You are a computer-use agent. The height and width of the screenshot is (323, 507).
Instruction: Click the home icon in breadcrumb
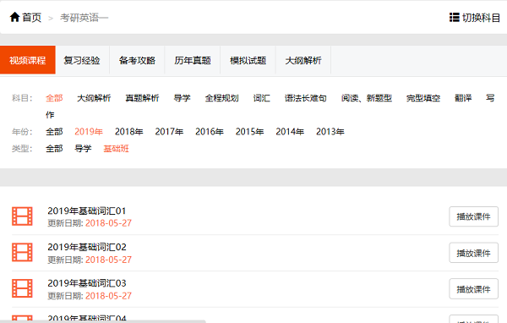[x=15, y=17]
